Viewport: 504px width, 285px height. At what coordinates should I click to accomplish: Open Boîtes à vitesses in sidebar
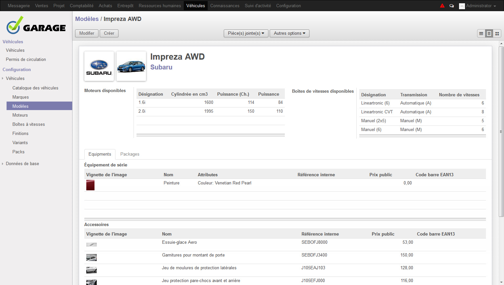click(29, 124)
